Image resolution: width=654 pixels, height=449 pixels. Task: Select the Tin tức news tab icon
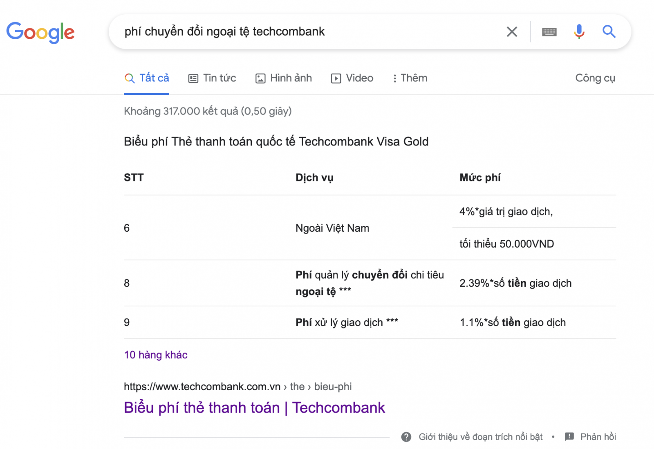pyautogui.click(x=193, y=78)
